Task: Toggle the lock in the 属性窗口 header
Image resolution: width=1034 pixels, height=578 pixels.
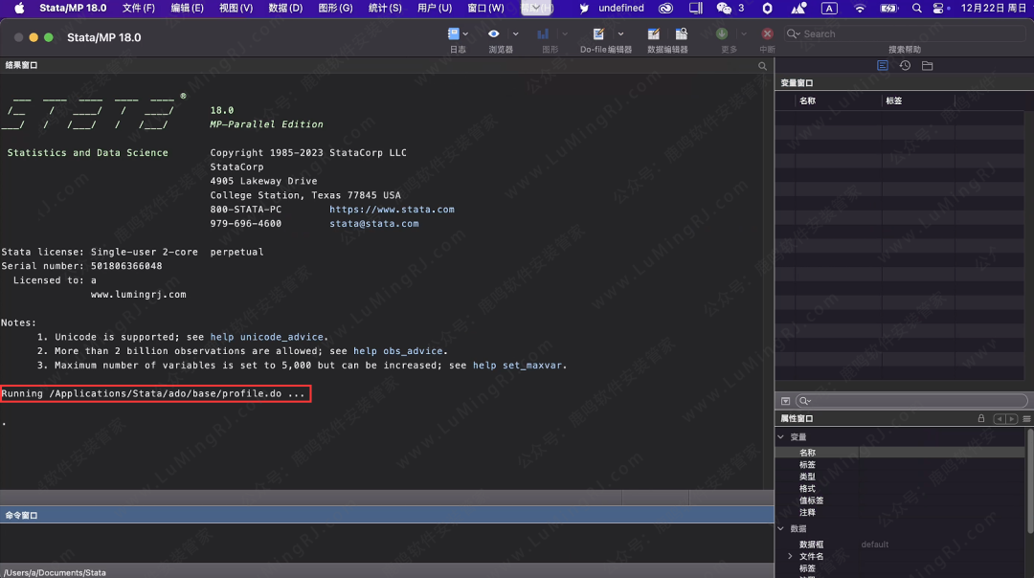Action: (981, 419)
